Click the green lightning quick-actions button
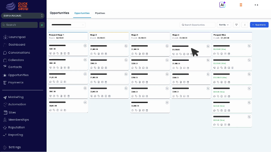 [42, 25]
